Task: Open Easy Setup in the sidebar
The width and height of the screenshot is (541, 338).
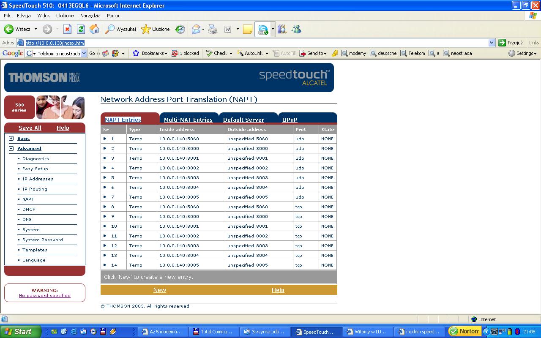Action: (35, 169)
